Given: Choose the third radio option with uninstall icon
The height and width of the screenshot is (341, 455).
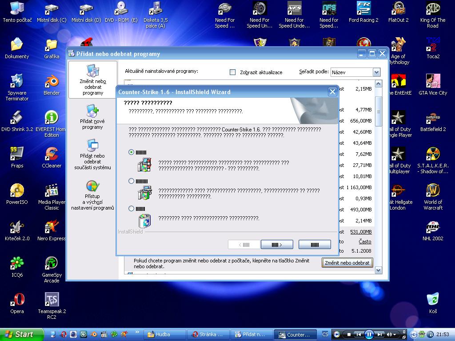Looking at the screenshot, I should (131, 209).
